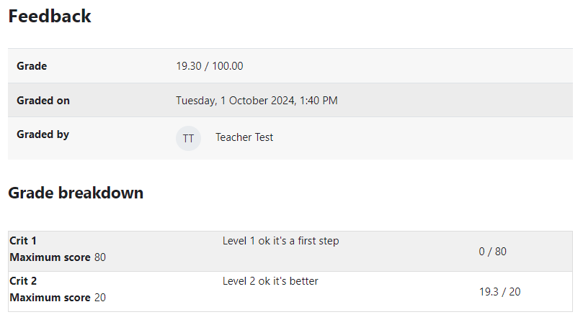Click the Graded by label
This screenshot has width=583, height=330.
coord(43,134)
